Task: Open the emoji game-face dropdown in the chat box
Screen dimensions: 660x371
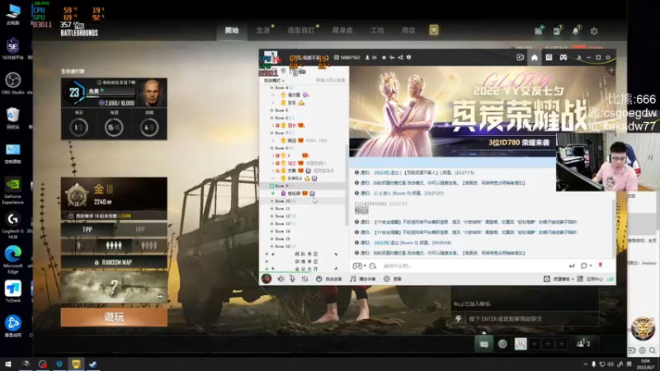Action: 359,265
